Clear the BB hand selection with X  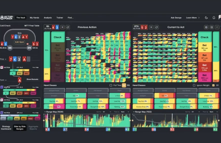point(62,27)
